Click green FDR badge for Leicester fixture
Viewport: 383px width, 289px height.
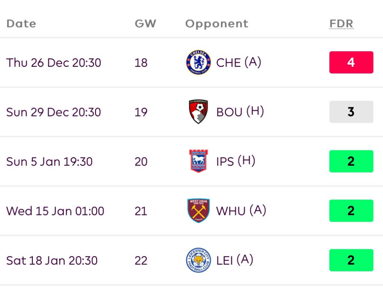point(351,260)
